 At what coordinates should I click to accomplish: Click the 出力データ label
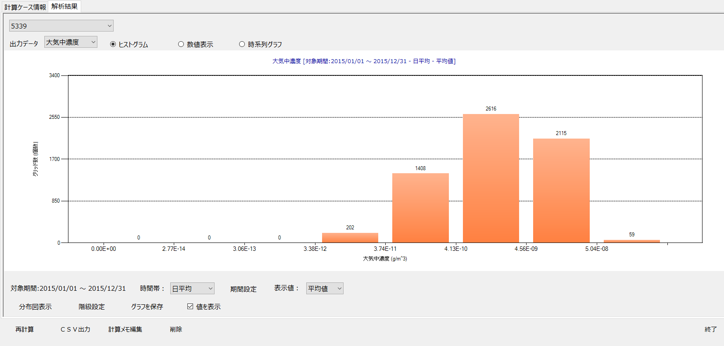tap(24, 44)
